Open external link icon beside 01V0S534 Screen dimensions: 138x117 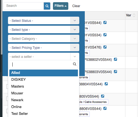click(x=105, y=35)
